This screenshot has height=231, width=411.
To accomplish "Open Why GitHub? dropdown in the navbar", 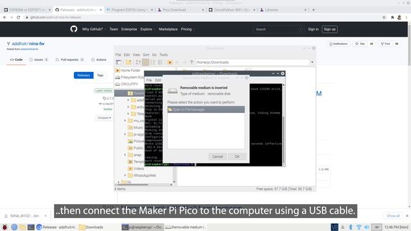I will [x=94, y=30].
